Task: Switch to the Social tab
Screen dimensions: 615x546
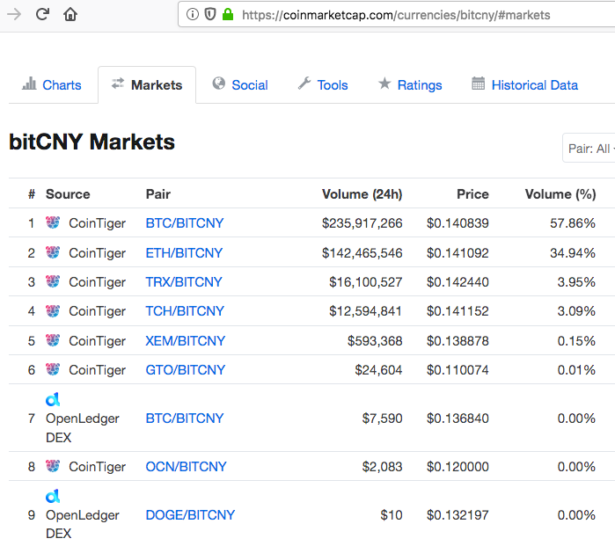Action: pyautogui.click(x=240, y=85)
